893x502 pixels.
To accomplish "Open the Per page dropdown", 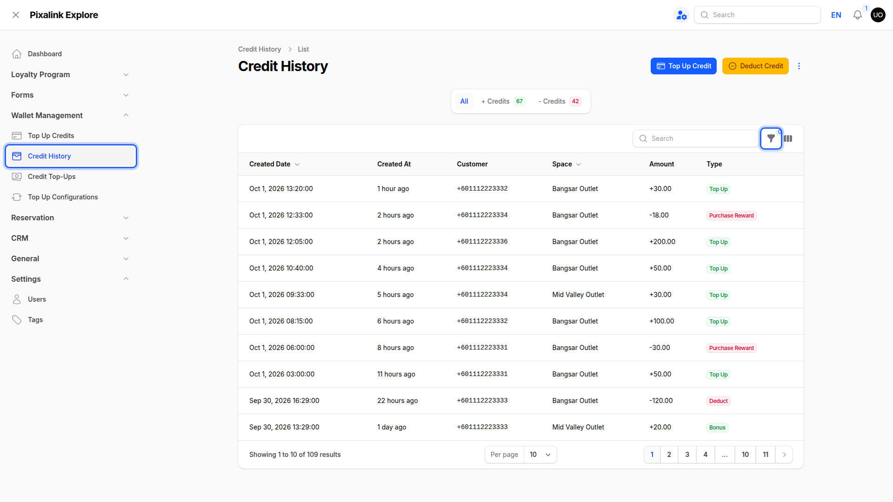I will click(540, 455).
